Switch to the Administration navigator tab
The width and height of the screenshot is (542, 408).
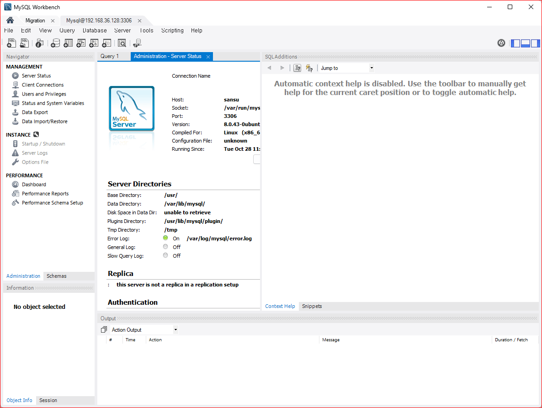coord(23,276)
